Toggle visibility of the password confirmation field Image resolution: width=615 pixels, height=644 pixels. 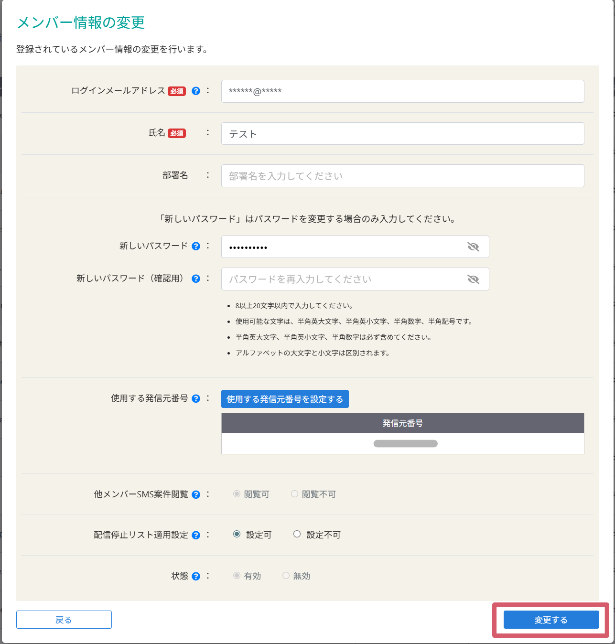(x=474, y=279)
